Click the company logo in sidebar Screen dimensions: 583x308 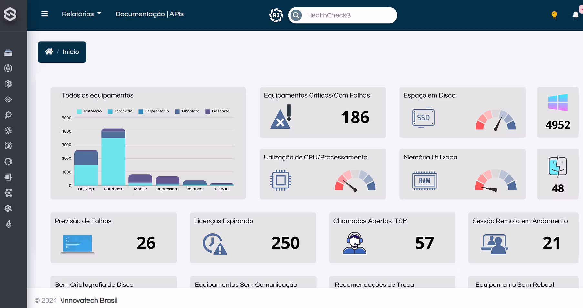coord(10,14)
